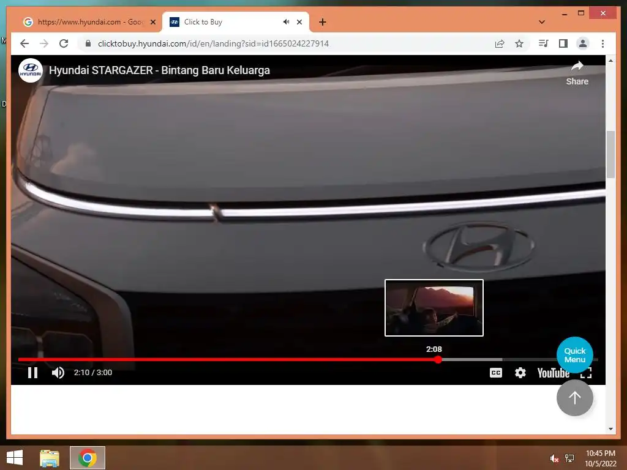The image size is (627, 470).
Task: Close the hyundai.com Google tab
Action: pyautogui.click(x=152, y=22)
